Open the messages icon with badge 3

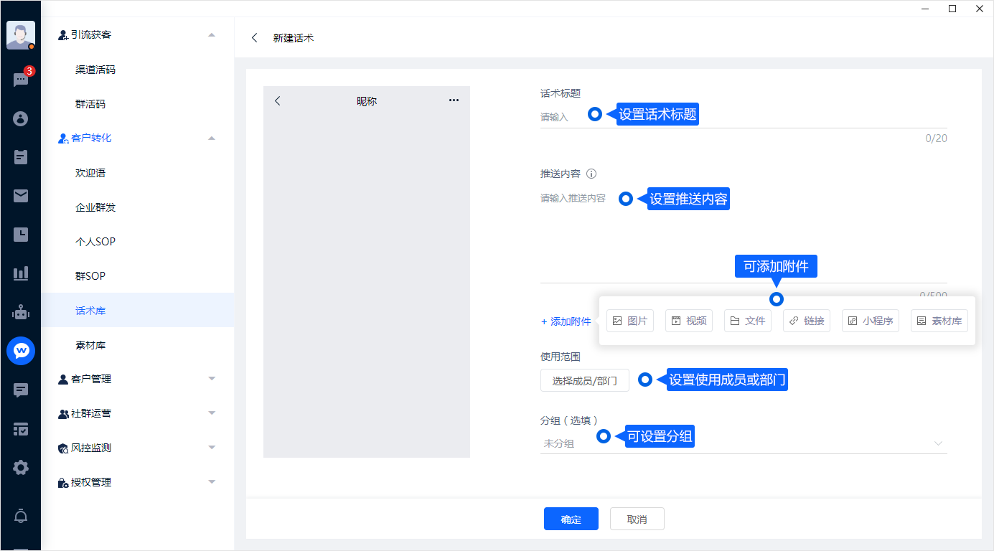pos(21,79)
